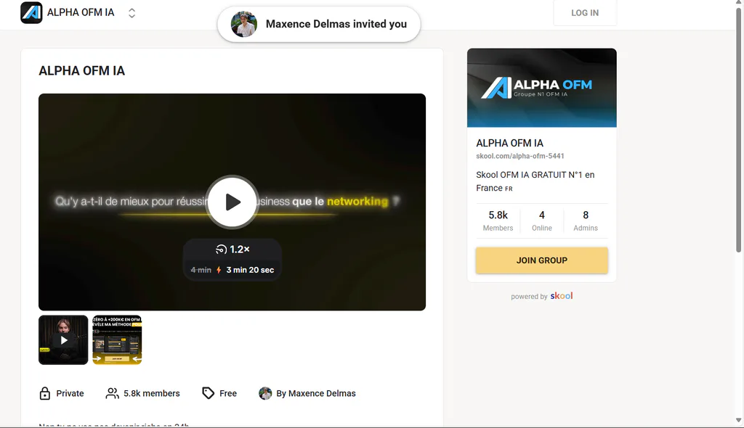Image resolution: width=744 pixels, height=428 pixels.
Task: Click the ALPHA OFM IA page heading
Action: point(81,71)
